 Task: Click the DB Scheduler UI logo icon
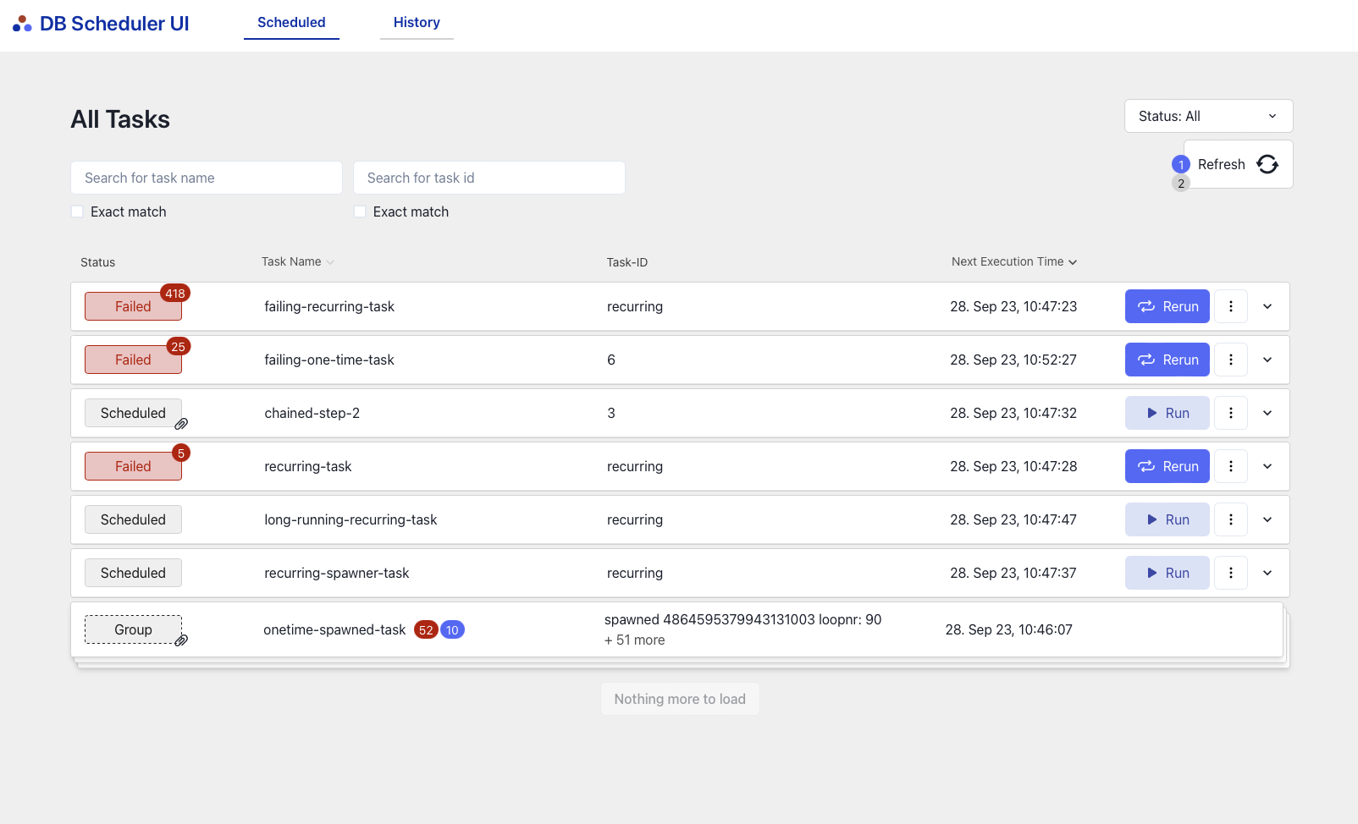coord(22,24)
